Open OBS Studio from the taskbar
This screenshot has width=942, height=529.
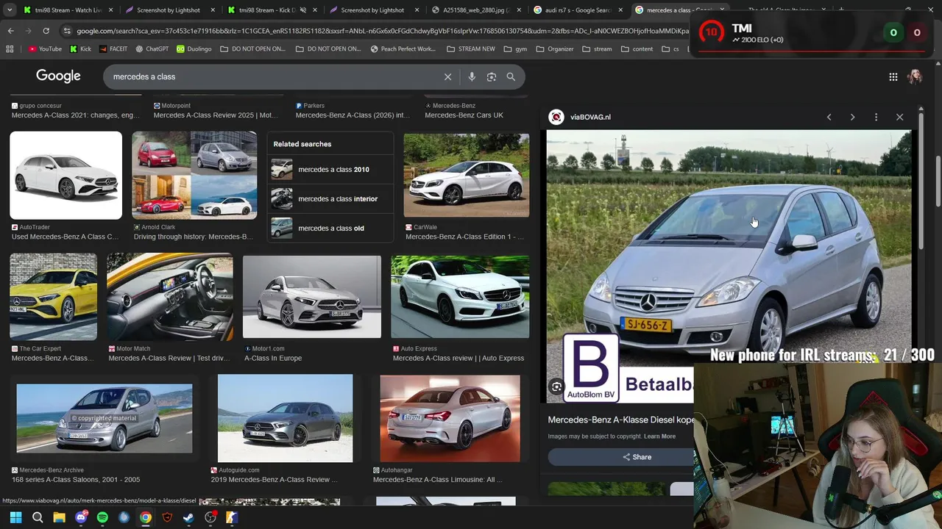point(210,517)
